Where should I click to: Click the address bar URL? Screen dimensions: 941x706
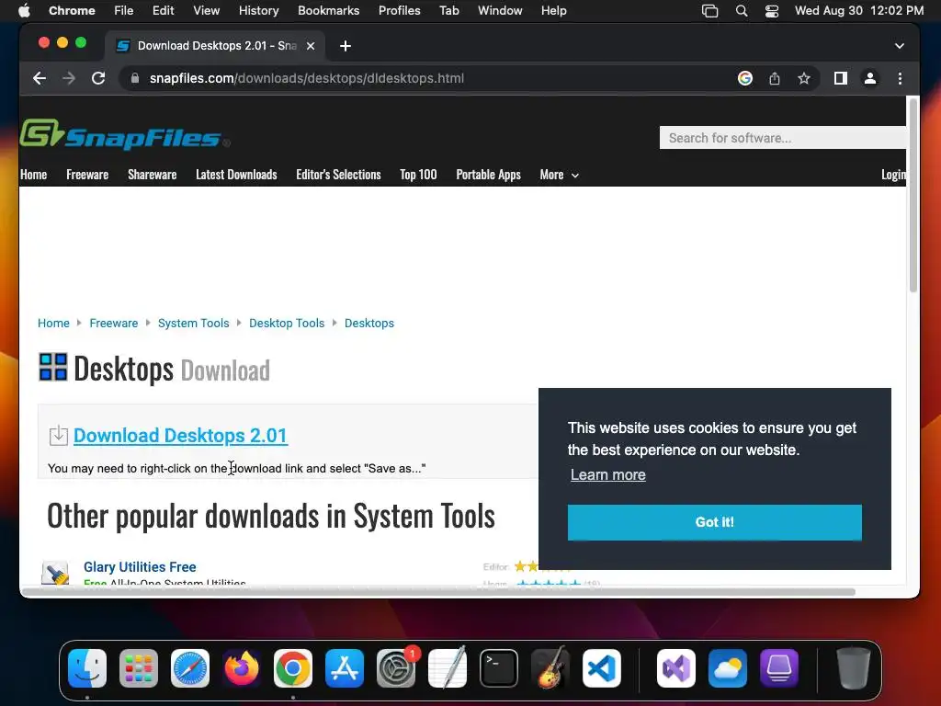pos(307,78)
